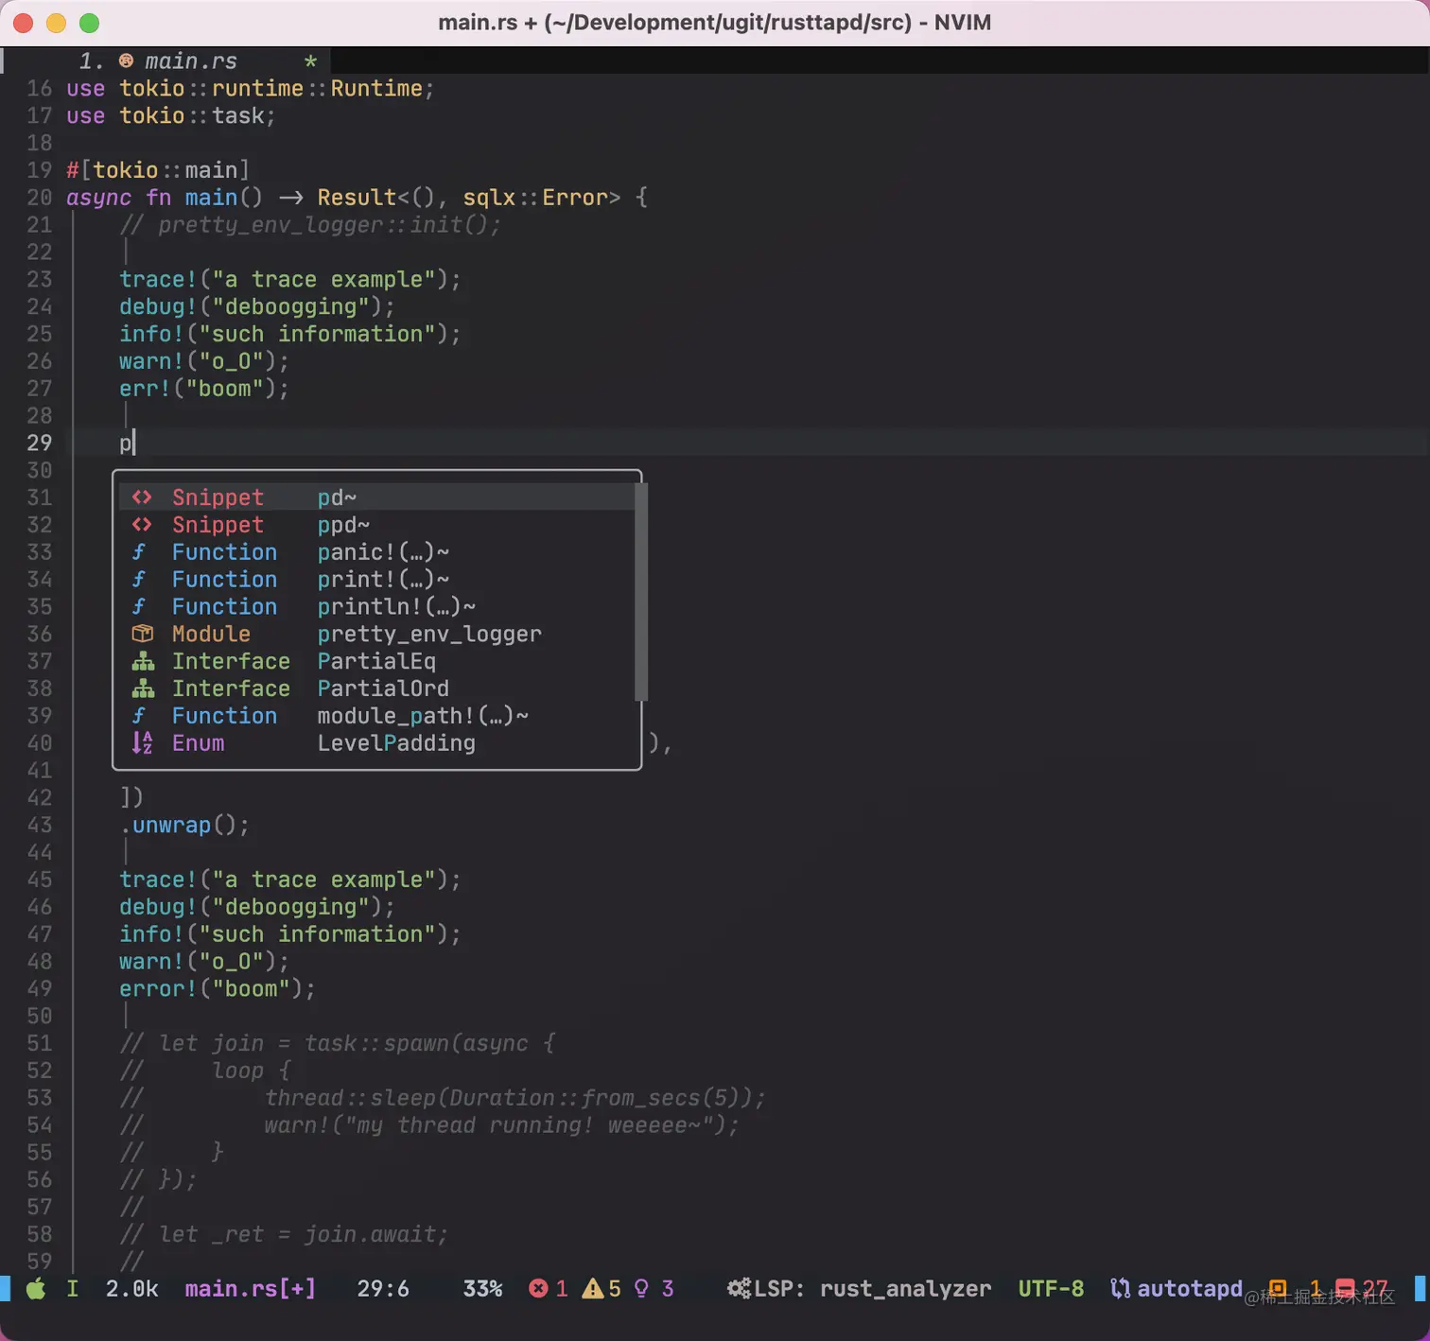The image size is (1430, 1341).
Task: Click the function icon beside panic!(…)~
Action: (x=139, y=552)
